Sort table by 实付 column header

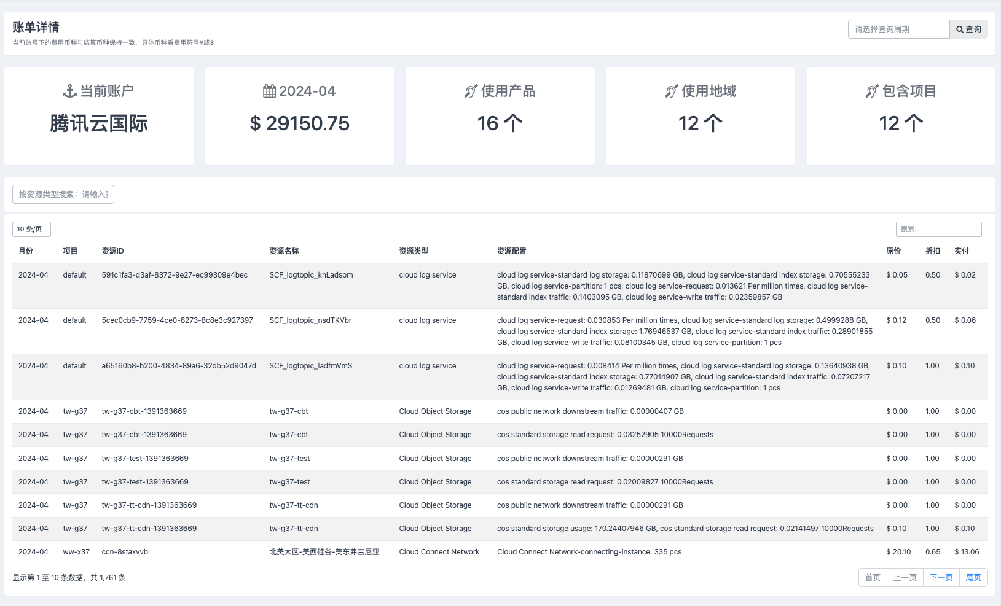[961, 251]
